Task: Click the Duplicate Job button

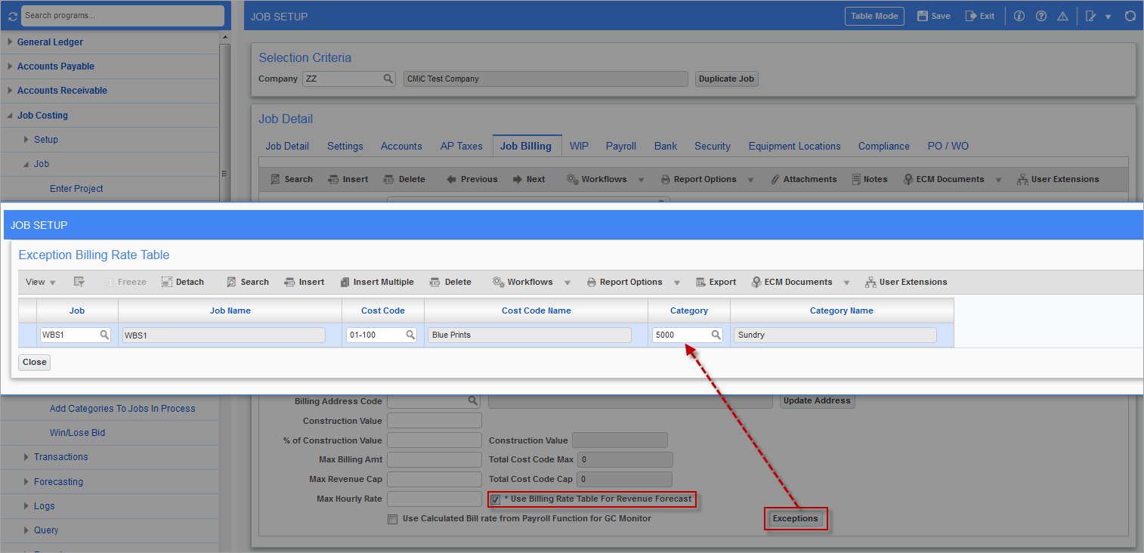Action: pyautogui.click(x=726, y=79)
